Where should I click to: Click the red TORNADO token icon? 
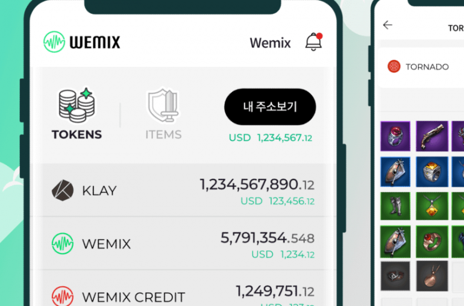point(394,66)
